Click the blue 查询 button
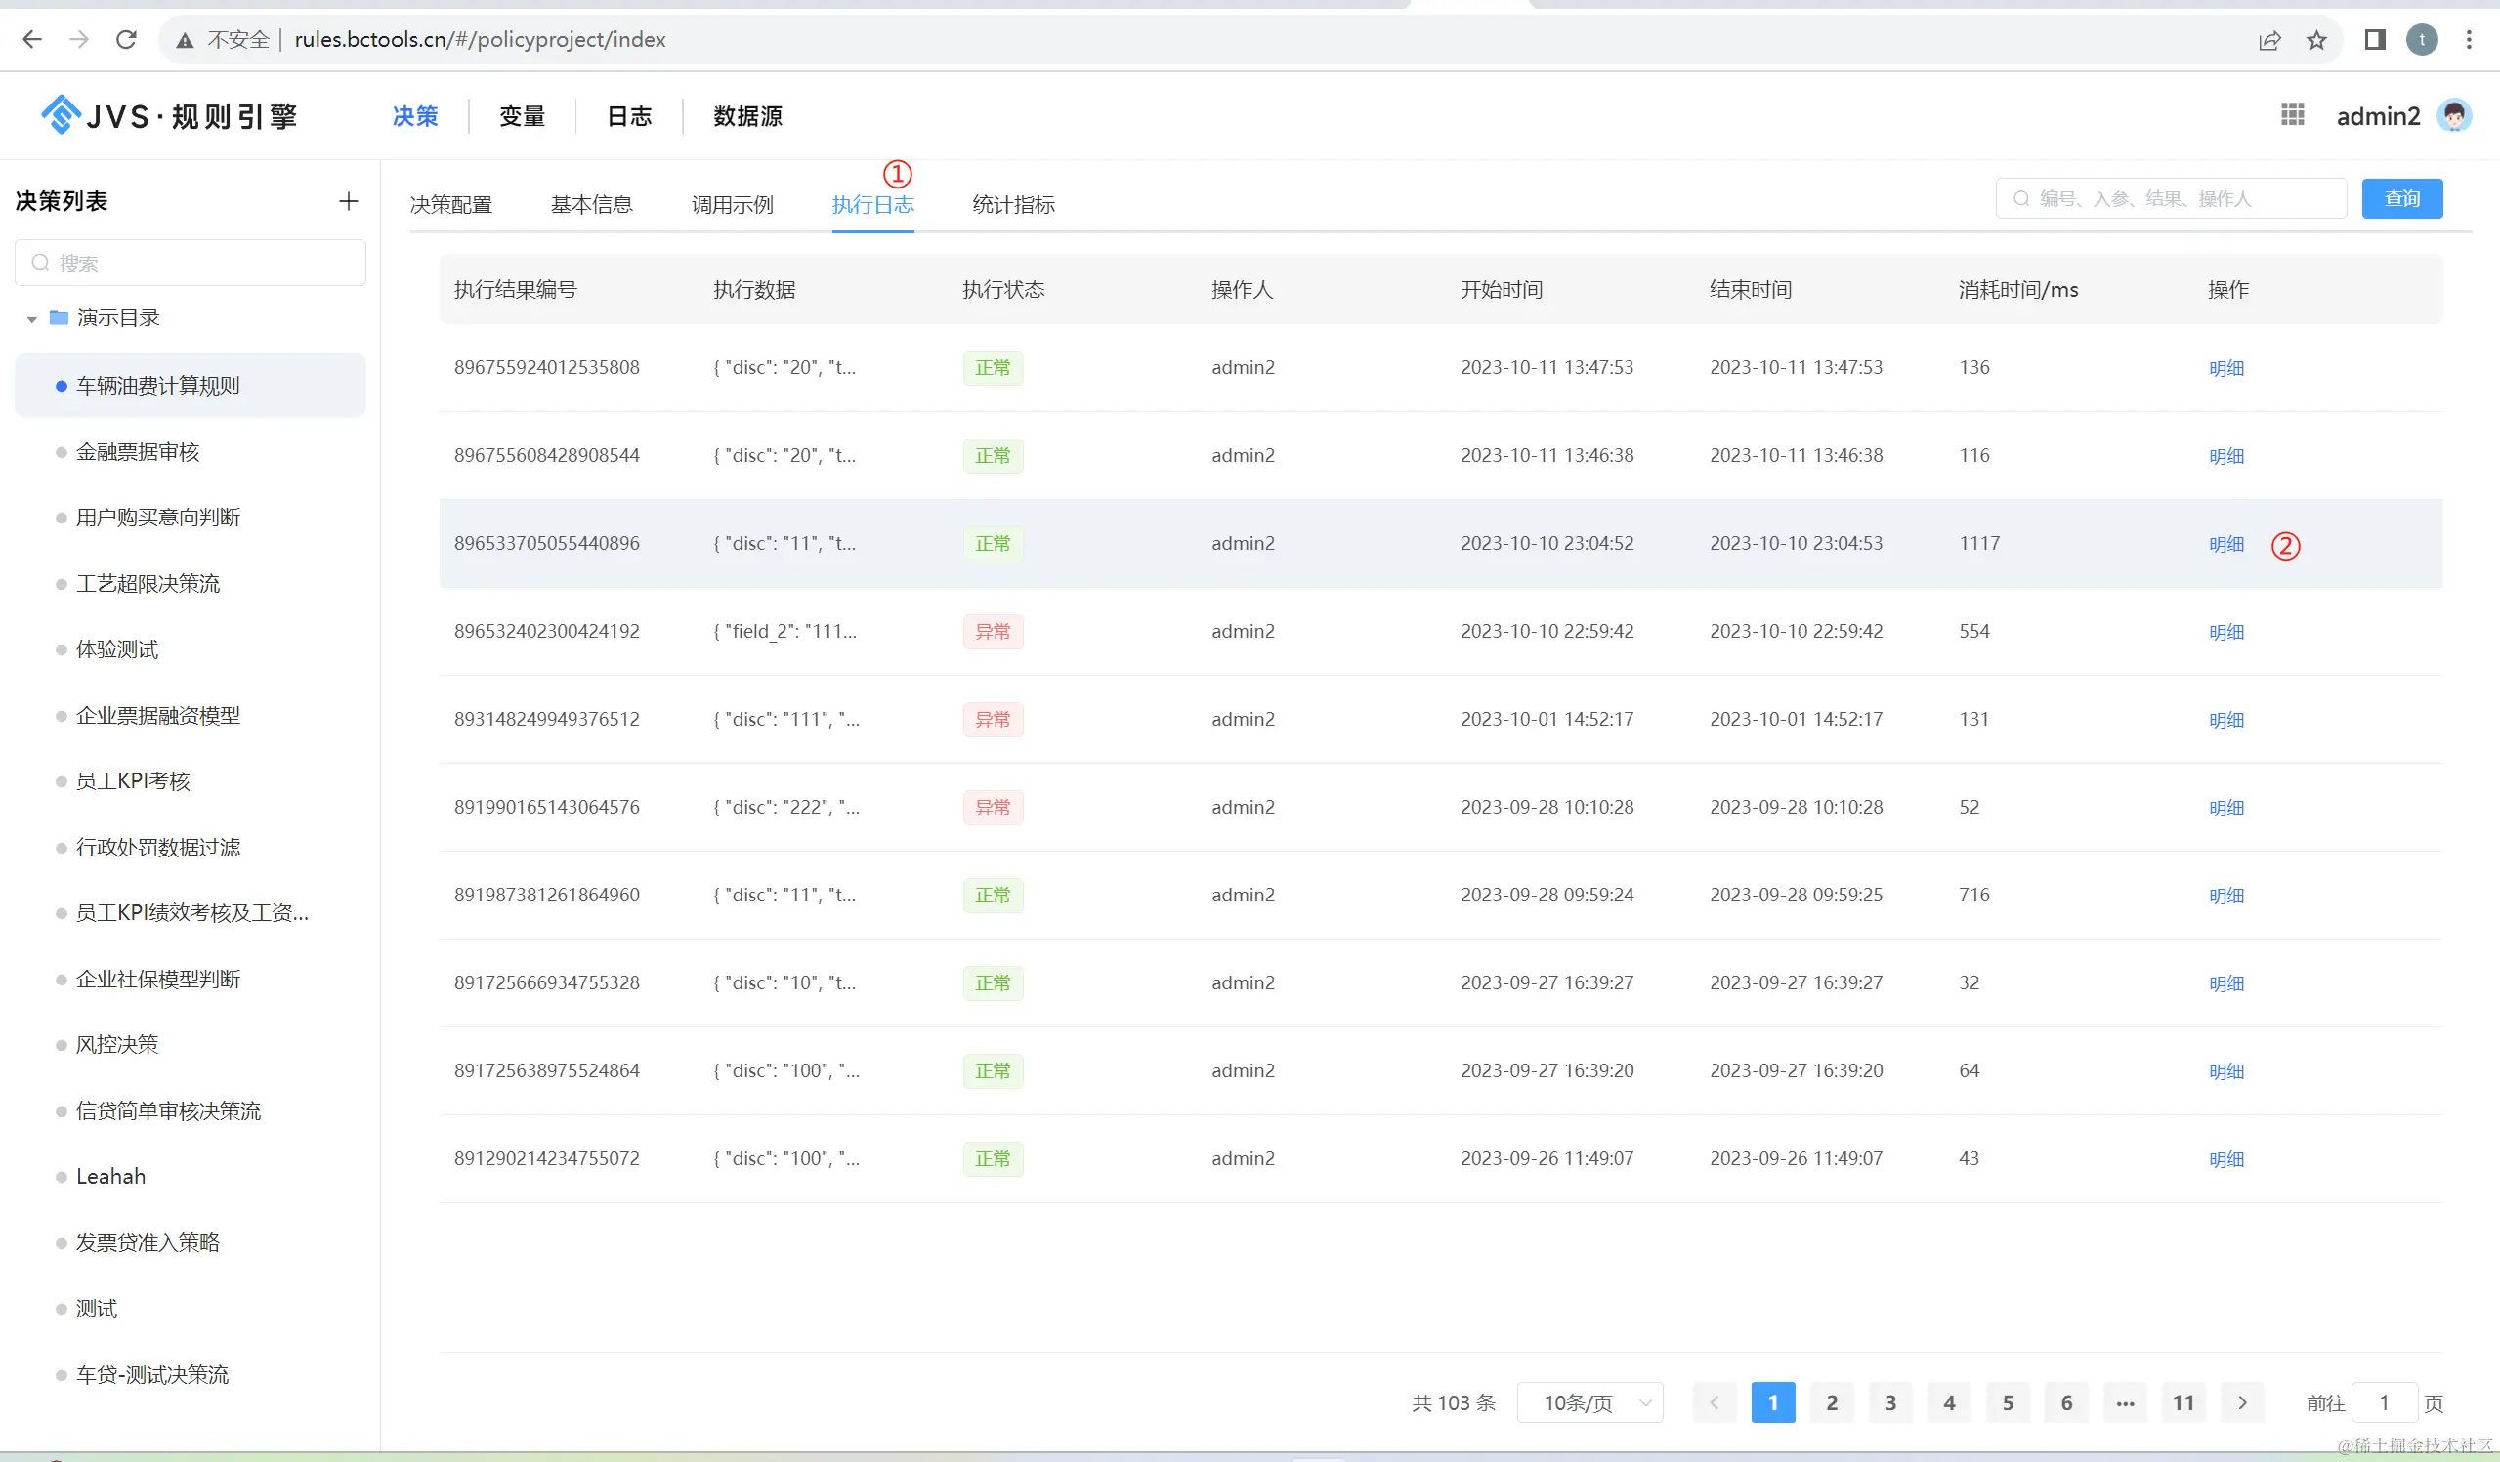 [x=2400, y=198]
